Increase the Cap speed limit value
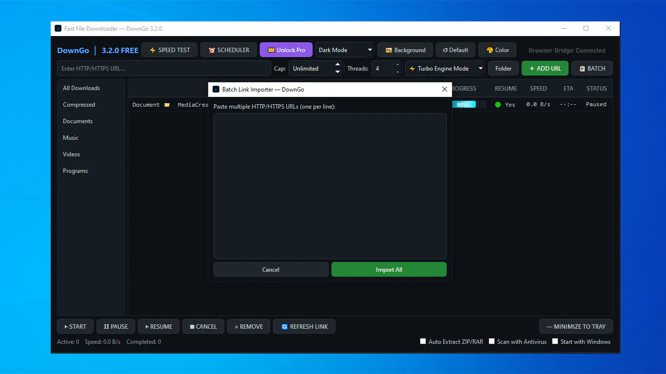 point(337,65)
